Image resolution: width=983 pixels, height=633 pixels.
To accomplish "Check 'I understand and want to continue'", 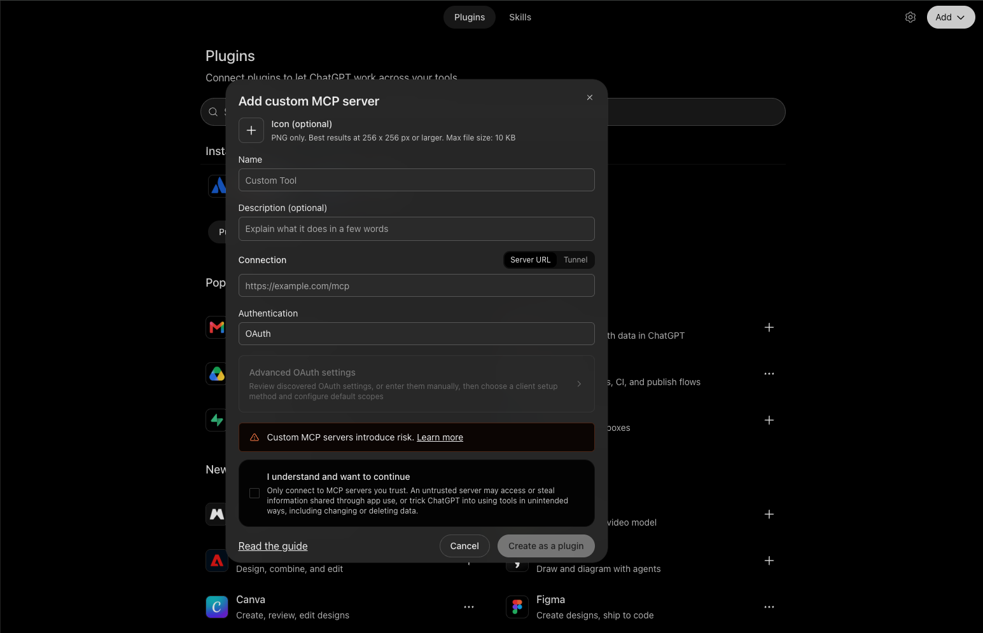I will (254, 493).
